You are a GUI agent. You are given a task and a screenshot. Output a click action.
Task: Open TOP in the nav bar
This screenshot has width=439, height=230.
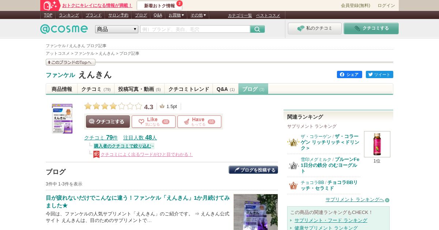coord(48,15)
